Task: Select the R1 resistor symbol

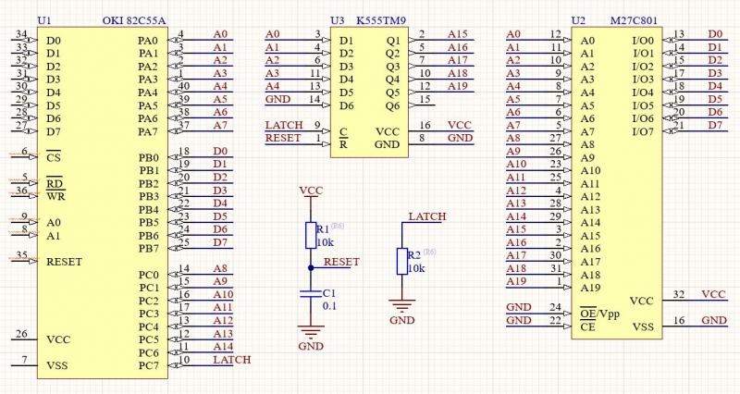Action: [x=311, y=235]
